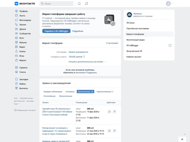Screen dimensions: 190x142
Task: Switch to the 'Активные' requests tab
Action: point(70,92)
